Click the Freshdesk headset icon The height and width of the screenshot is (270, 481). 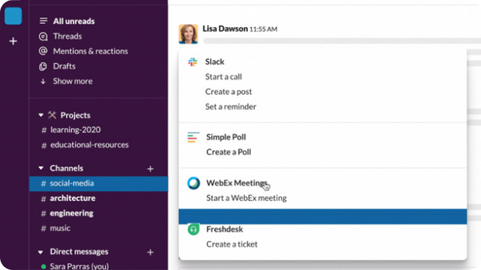pyautogui.click(x=193, y=229)
